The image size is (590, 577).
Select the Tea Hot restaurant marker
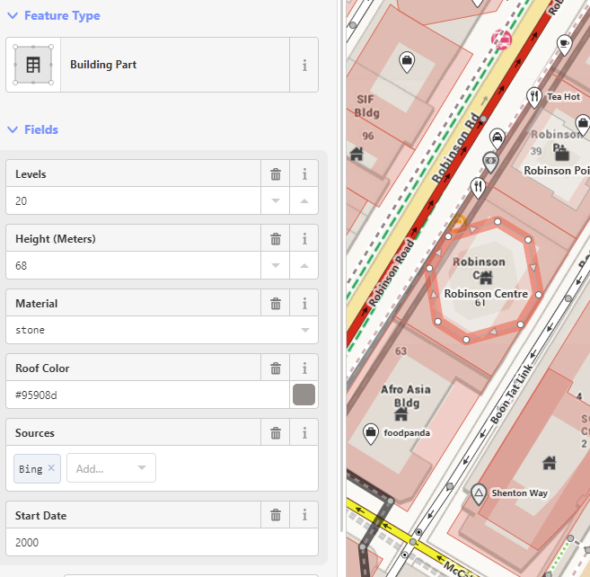(534, 97)
